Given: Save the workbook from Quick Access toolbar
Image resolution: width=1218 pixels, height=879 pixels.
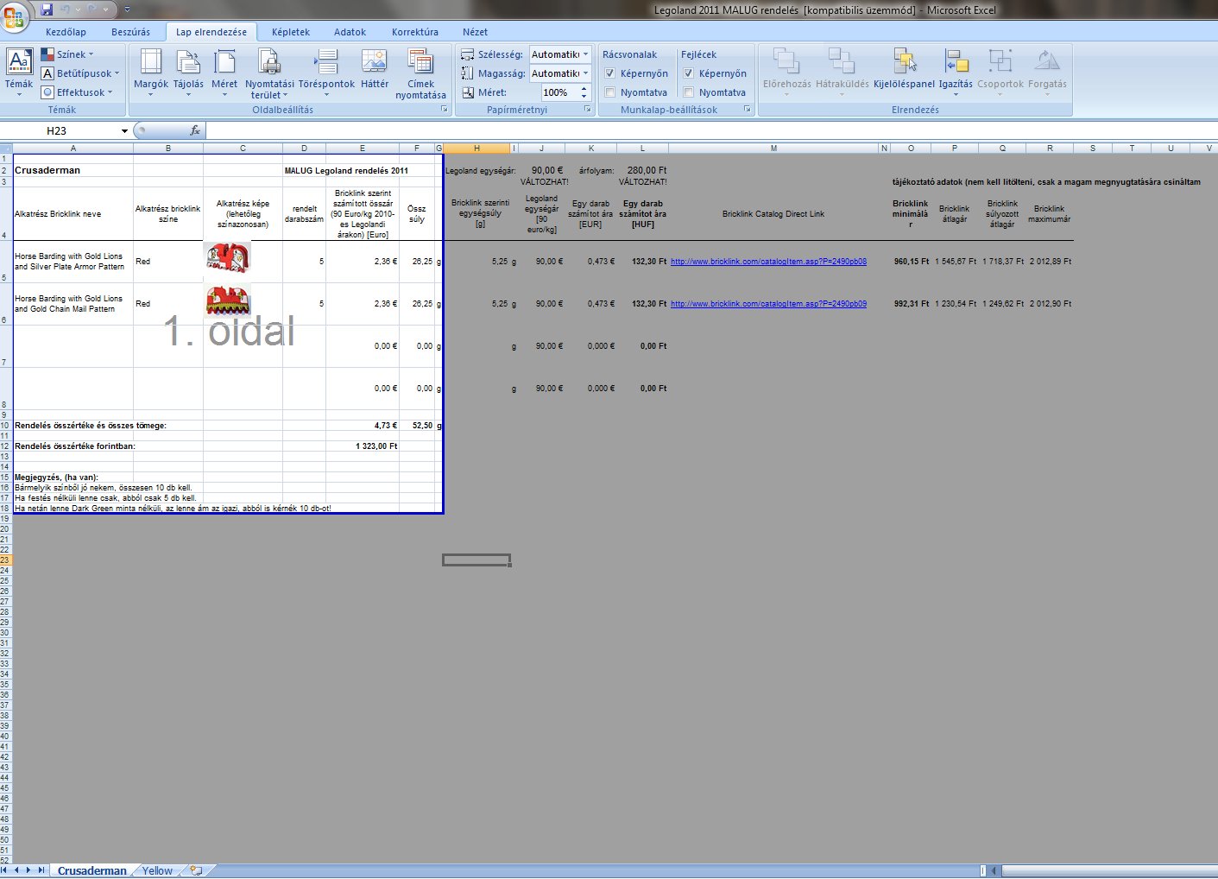Looking at the screenshot, I should 47,9.
